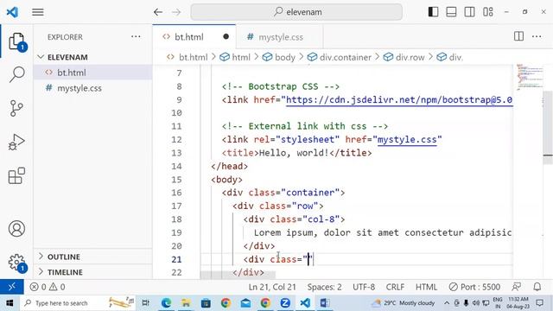
Task: Switch to the mystyle.css tab
Action: pyautogui.click(x=280, y=37)
